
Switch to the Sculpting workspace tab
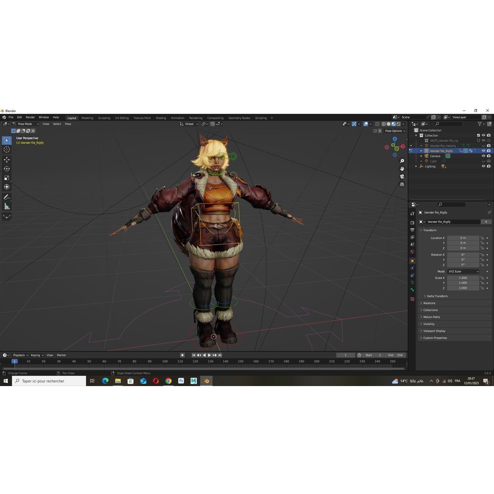104,118
